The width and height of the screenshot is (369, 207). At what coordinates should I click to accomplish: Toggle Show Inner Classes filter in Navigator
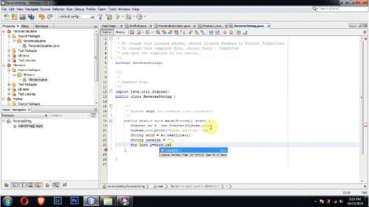[39, 185]
